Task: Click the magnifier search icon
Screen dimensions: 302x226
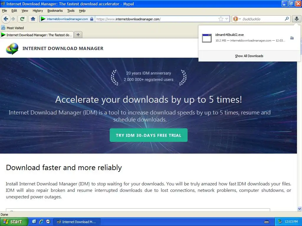Action: [287, 19]
